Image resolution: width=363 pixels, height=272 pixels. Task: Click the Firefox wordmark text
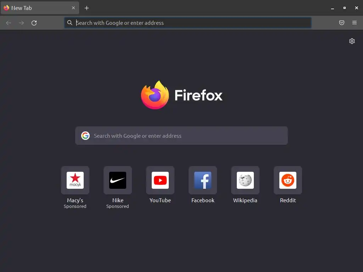199,95
